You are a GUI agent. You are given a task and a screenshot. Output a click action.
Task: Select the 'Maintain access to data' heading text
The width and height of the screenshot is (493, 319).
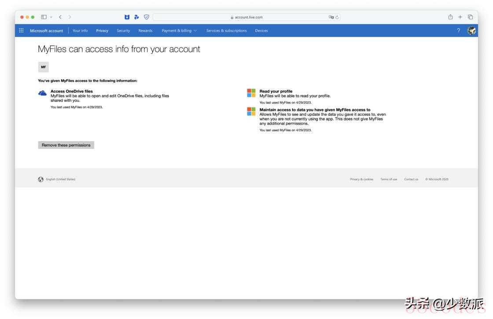pyautogui.click(x=315, y=110)
